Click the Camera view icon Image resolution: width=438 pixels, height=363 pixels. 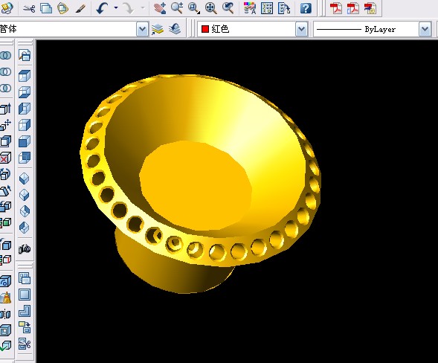pyautogui.click(x=25, y=248)
